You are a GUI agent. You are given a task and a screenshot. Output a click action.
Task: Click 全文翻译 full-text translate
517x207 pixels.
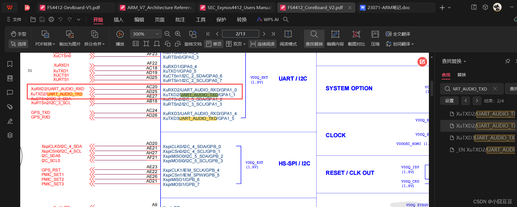[398, 34]
